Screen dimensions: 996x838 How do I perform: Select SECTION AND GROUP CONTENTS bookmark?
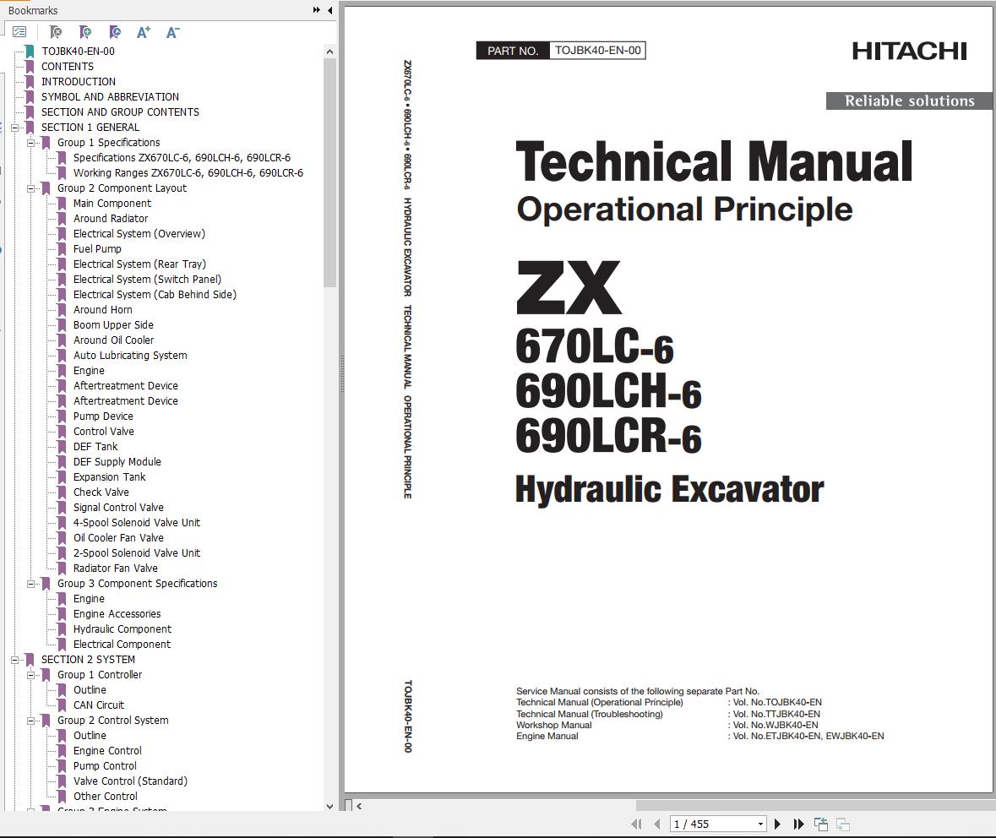[x=120, y=112]
